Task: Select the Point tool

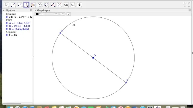Action: [13, 5]
